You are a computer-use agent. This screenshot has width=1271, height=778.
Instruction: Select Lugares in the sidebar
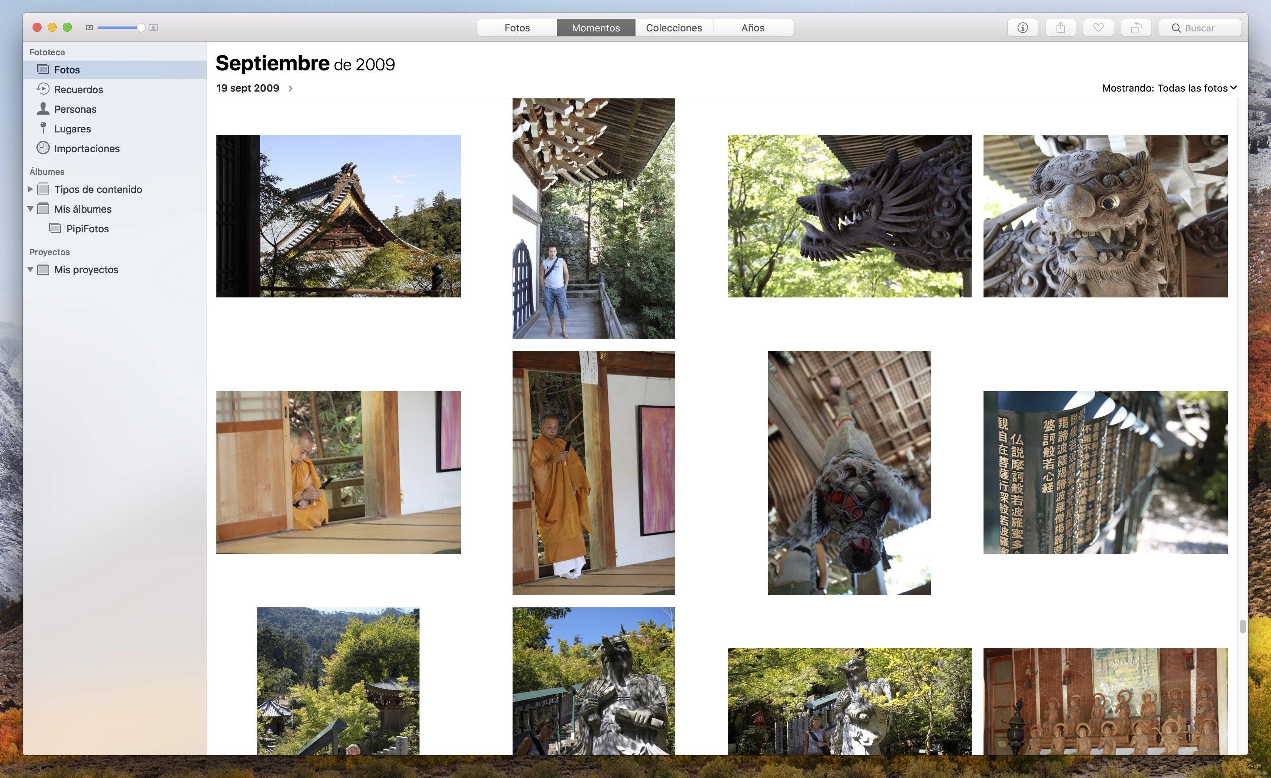tap(72, 128)
